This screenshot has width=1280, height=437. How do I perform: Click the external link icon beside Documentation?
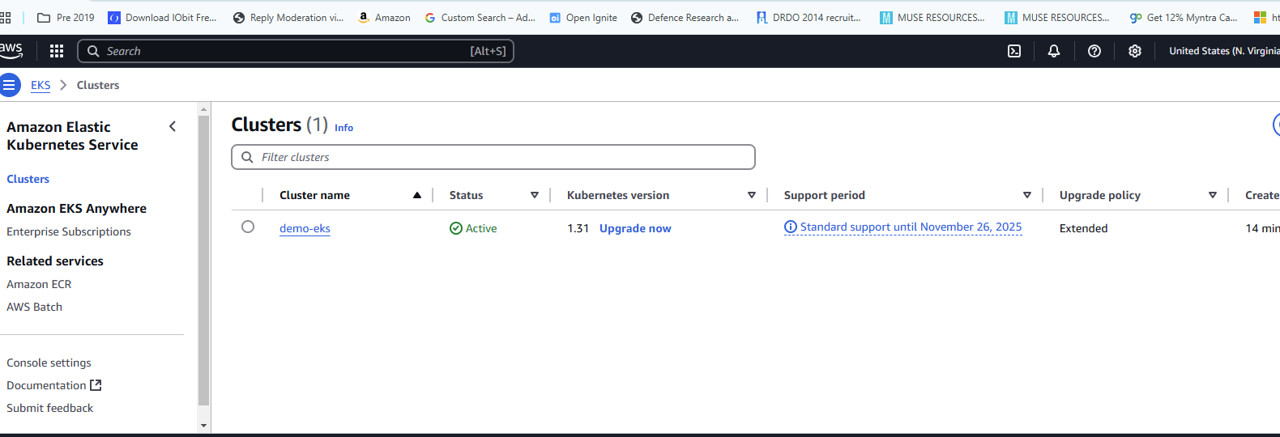96,385
